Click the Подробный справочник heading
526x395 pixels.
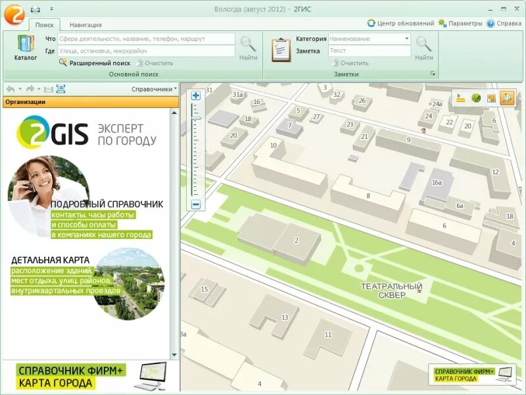point(107,204)
